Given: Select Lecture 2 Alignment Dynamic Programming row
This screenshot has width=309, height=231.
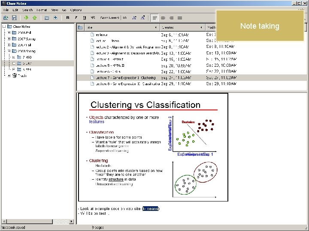Looking at the screenshot, I should click(191, 47).
